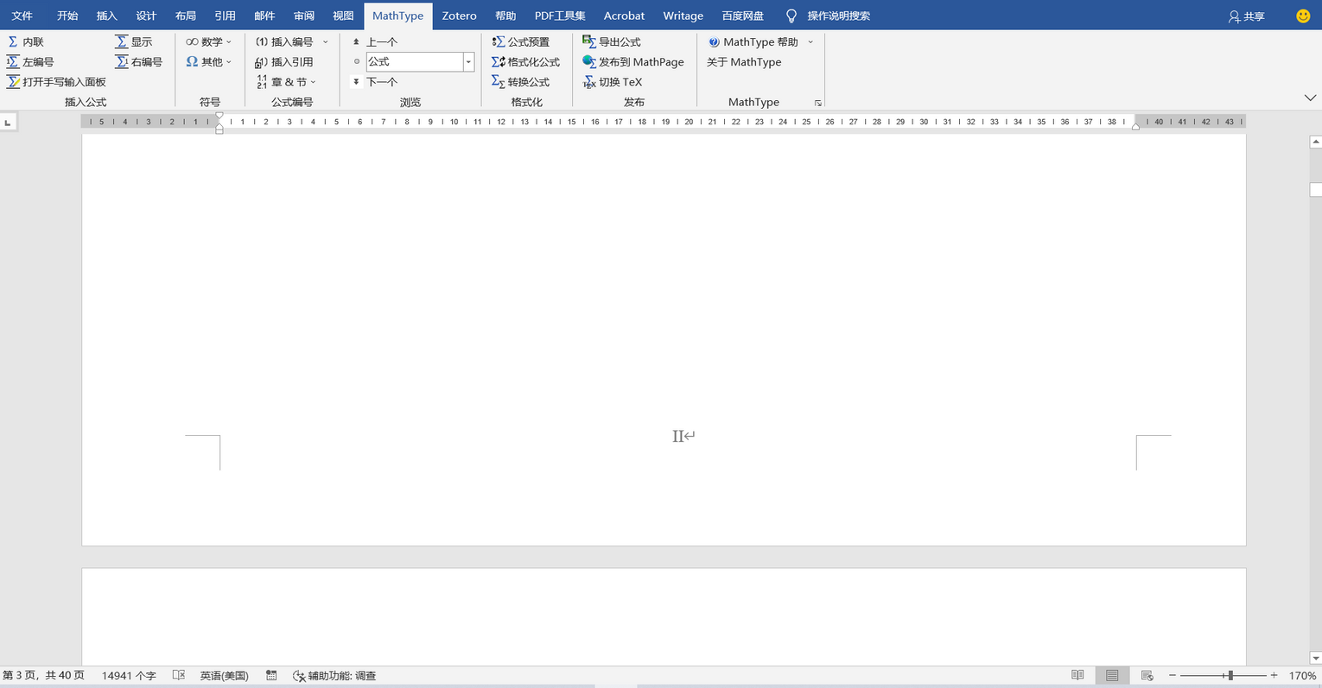The image size is (1322, 688).
Task: Open the handwriting input panel (打开手写输入面板)
Action: pos(56,82)
